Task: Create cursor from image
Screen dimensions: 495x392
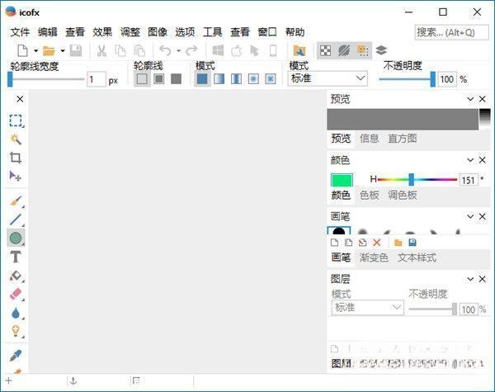Action: [254, 50]
